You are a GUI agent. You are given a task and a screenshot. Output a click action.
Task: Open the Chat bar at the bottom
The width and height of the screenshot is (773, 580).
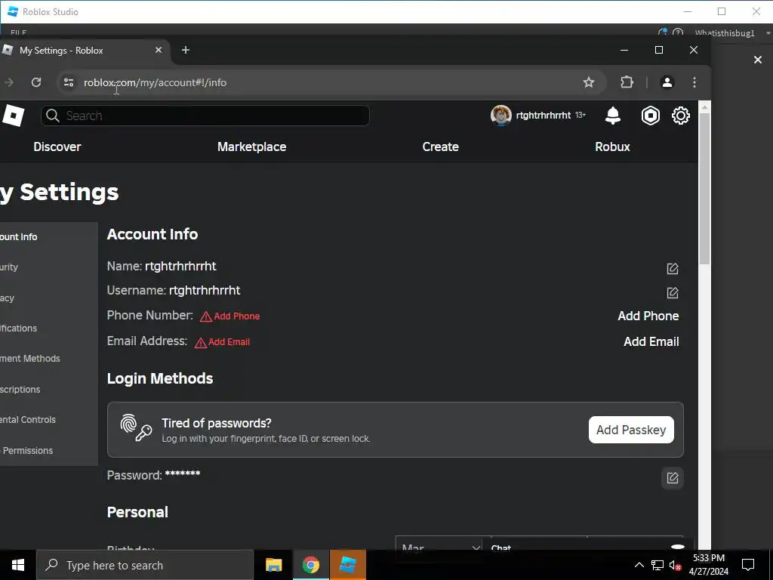tap(587, 545)
